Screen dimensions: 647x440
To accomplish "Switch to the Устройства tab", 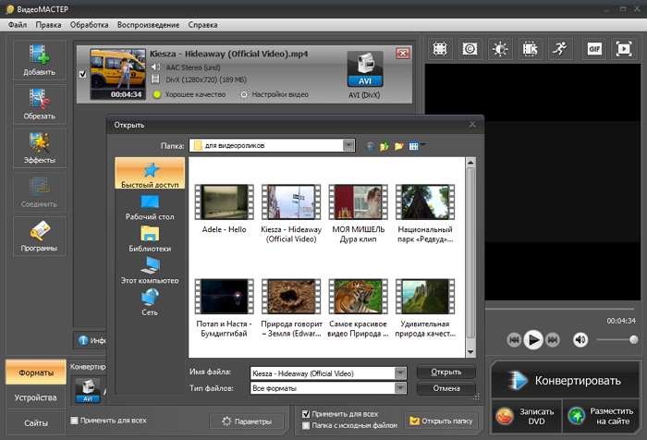I will point(35,397).
